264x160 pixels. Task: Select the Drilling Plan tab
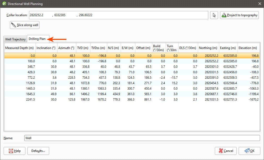pyautogui.click(x=37, y=39)
